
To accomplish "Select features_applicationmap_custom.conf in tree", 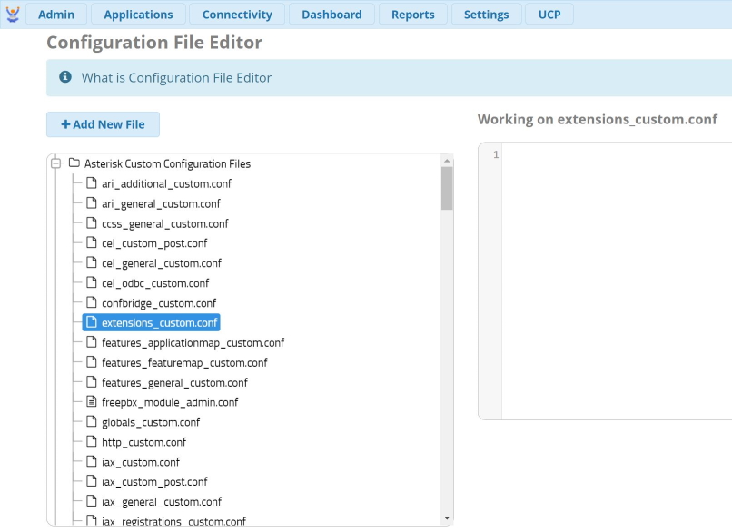I will 193,343.
